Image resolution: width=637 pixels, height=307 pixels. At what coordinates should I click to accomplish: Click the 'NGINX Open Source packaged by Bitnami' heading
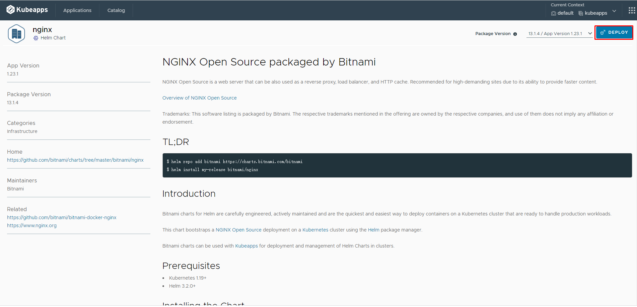coord(269,62)
